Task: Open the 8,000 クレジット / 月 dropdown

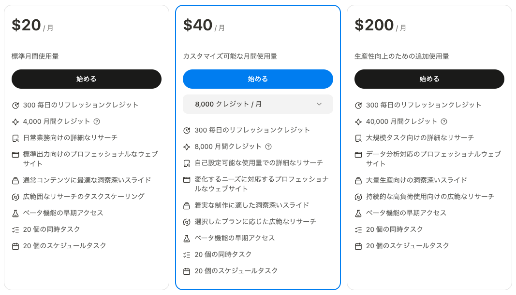Action: tap(258, 104)
